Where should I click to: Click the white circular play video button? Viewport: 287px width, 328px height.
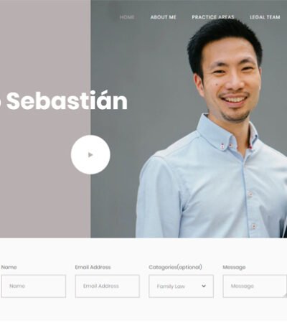pyautogui.click(x=90, y=154)
